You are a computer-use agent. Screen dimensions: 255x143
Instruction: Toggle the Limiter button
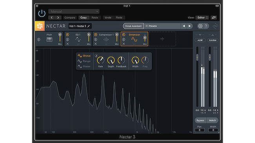coord(213,40)
